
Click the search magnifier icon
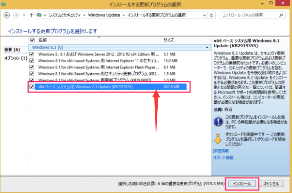281,15
